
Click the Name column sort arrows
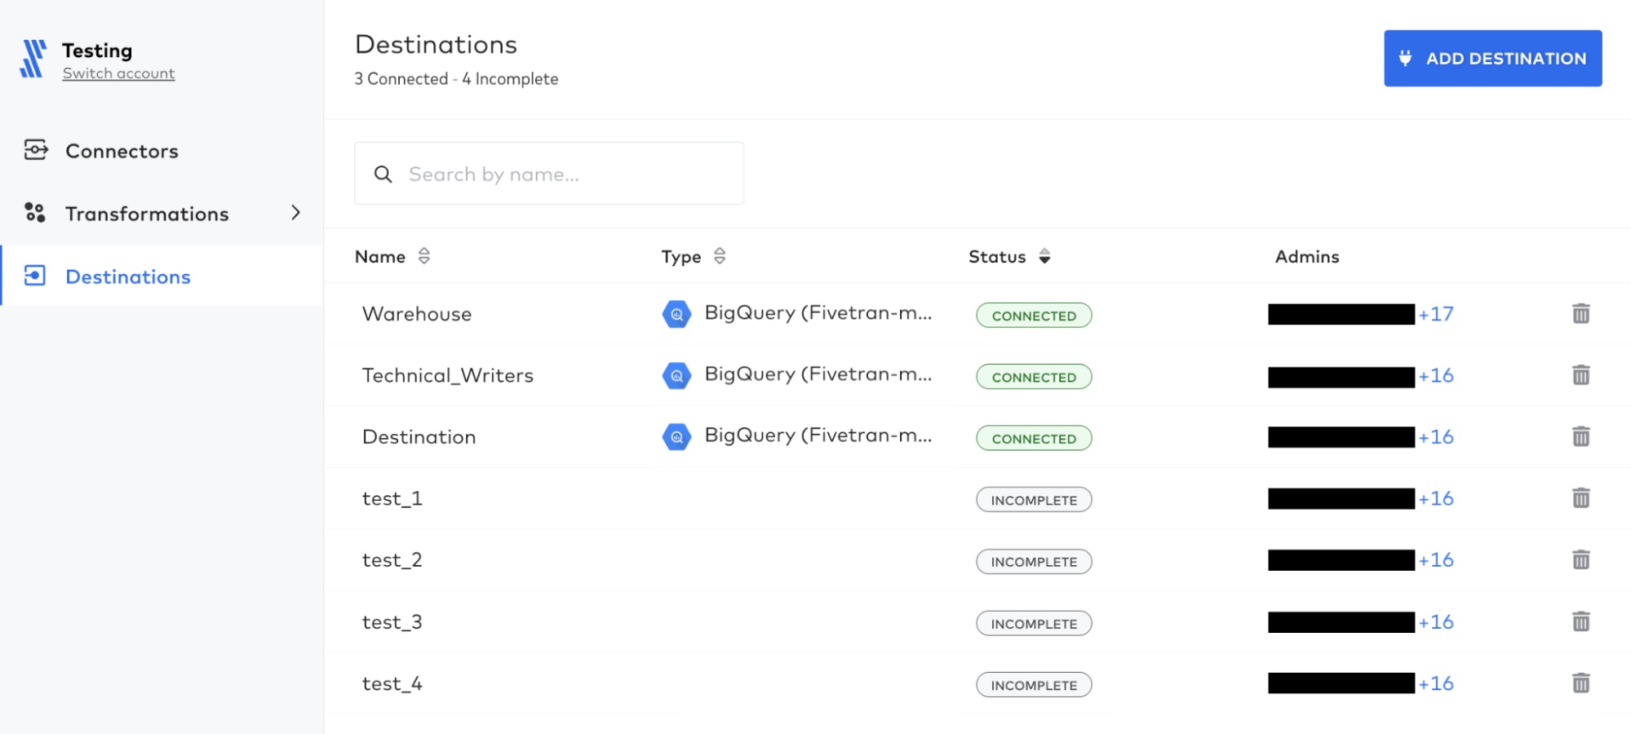424,256
